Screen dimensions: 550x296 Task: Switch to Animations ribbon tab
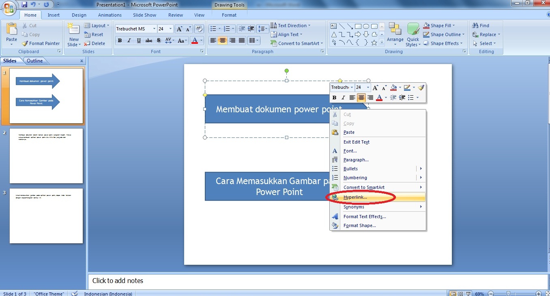pos(110,15)
